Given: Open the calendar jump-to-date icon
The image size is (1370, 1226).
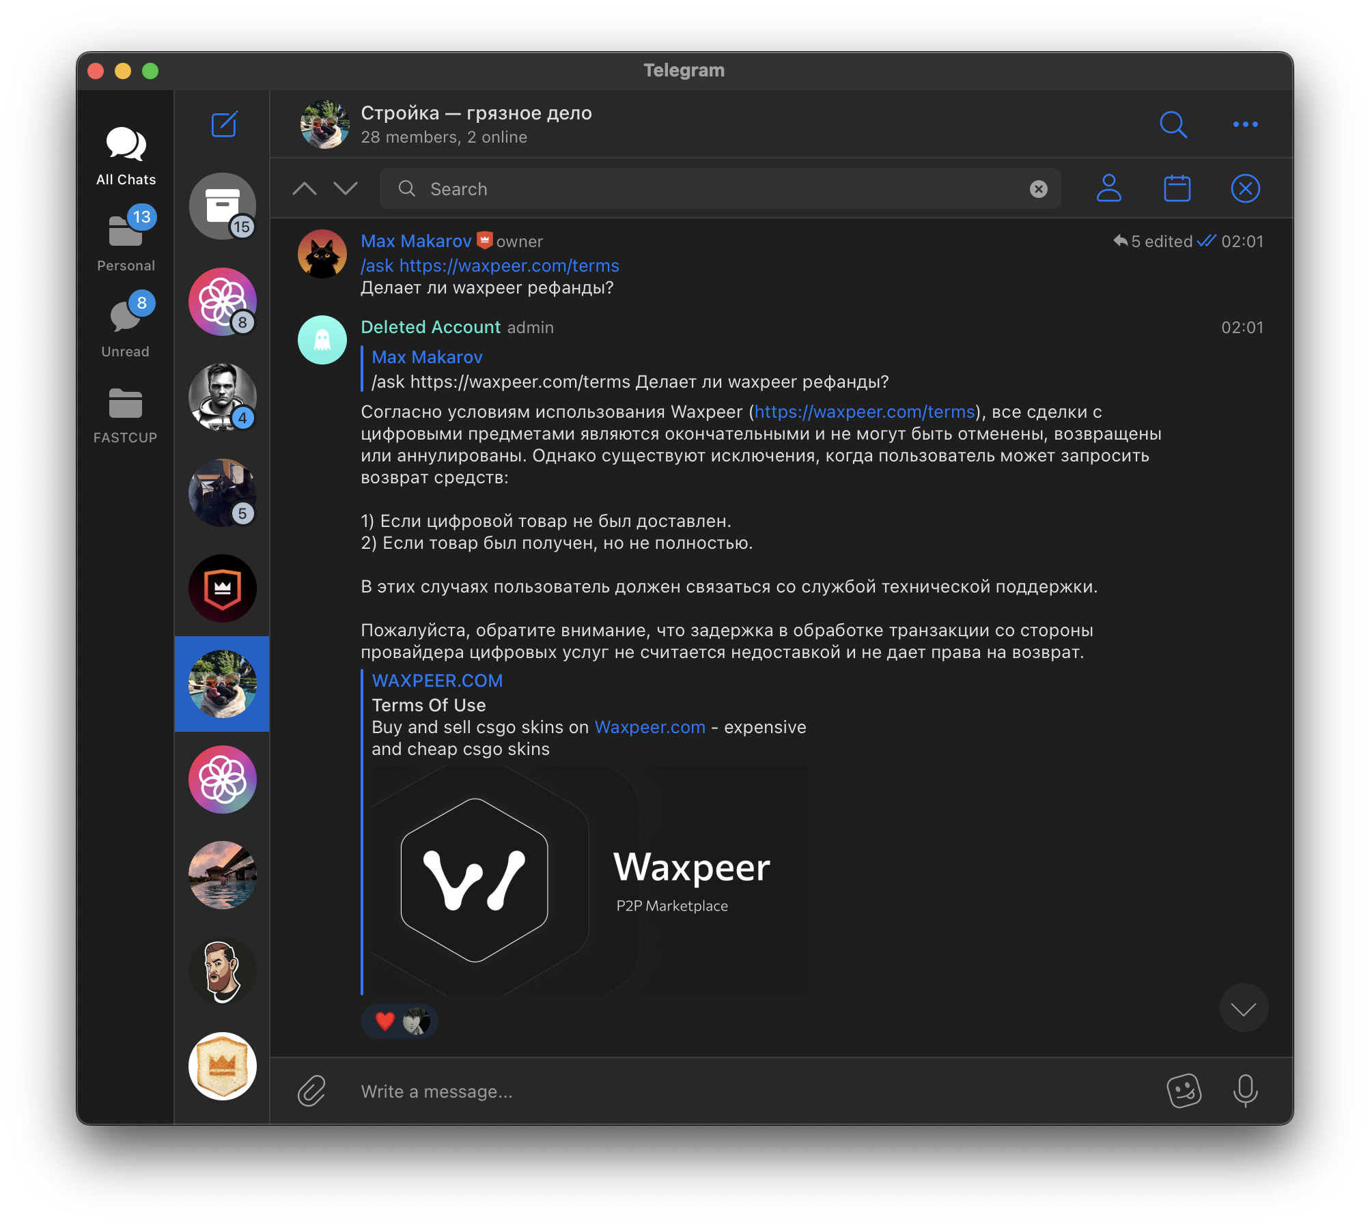Looking at the screenshot, I should [1177, 188].
